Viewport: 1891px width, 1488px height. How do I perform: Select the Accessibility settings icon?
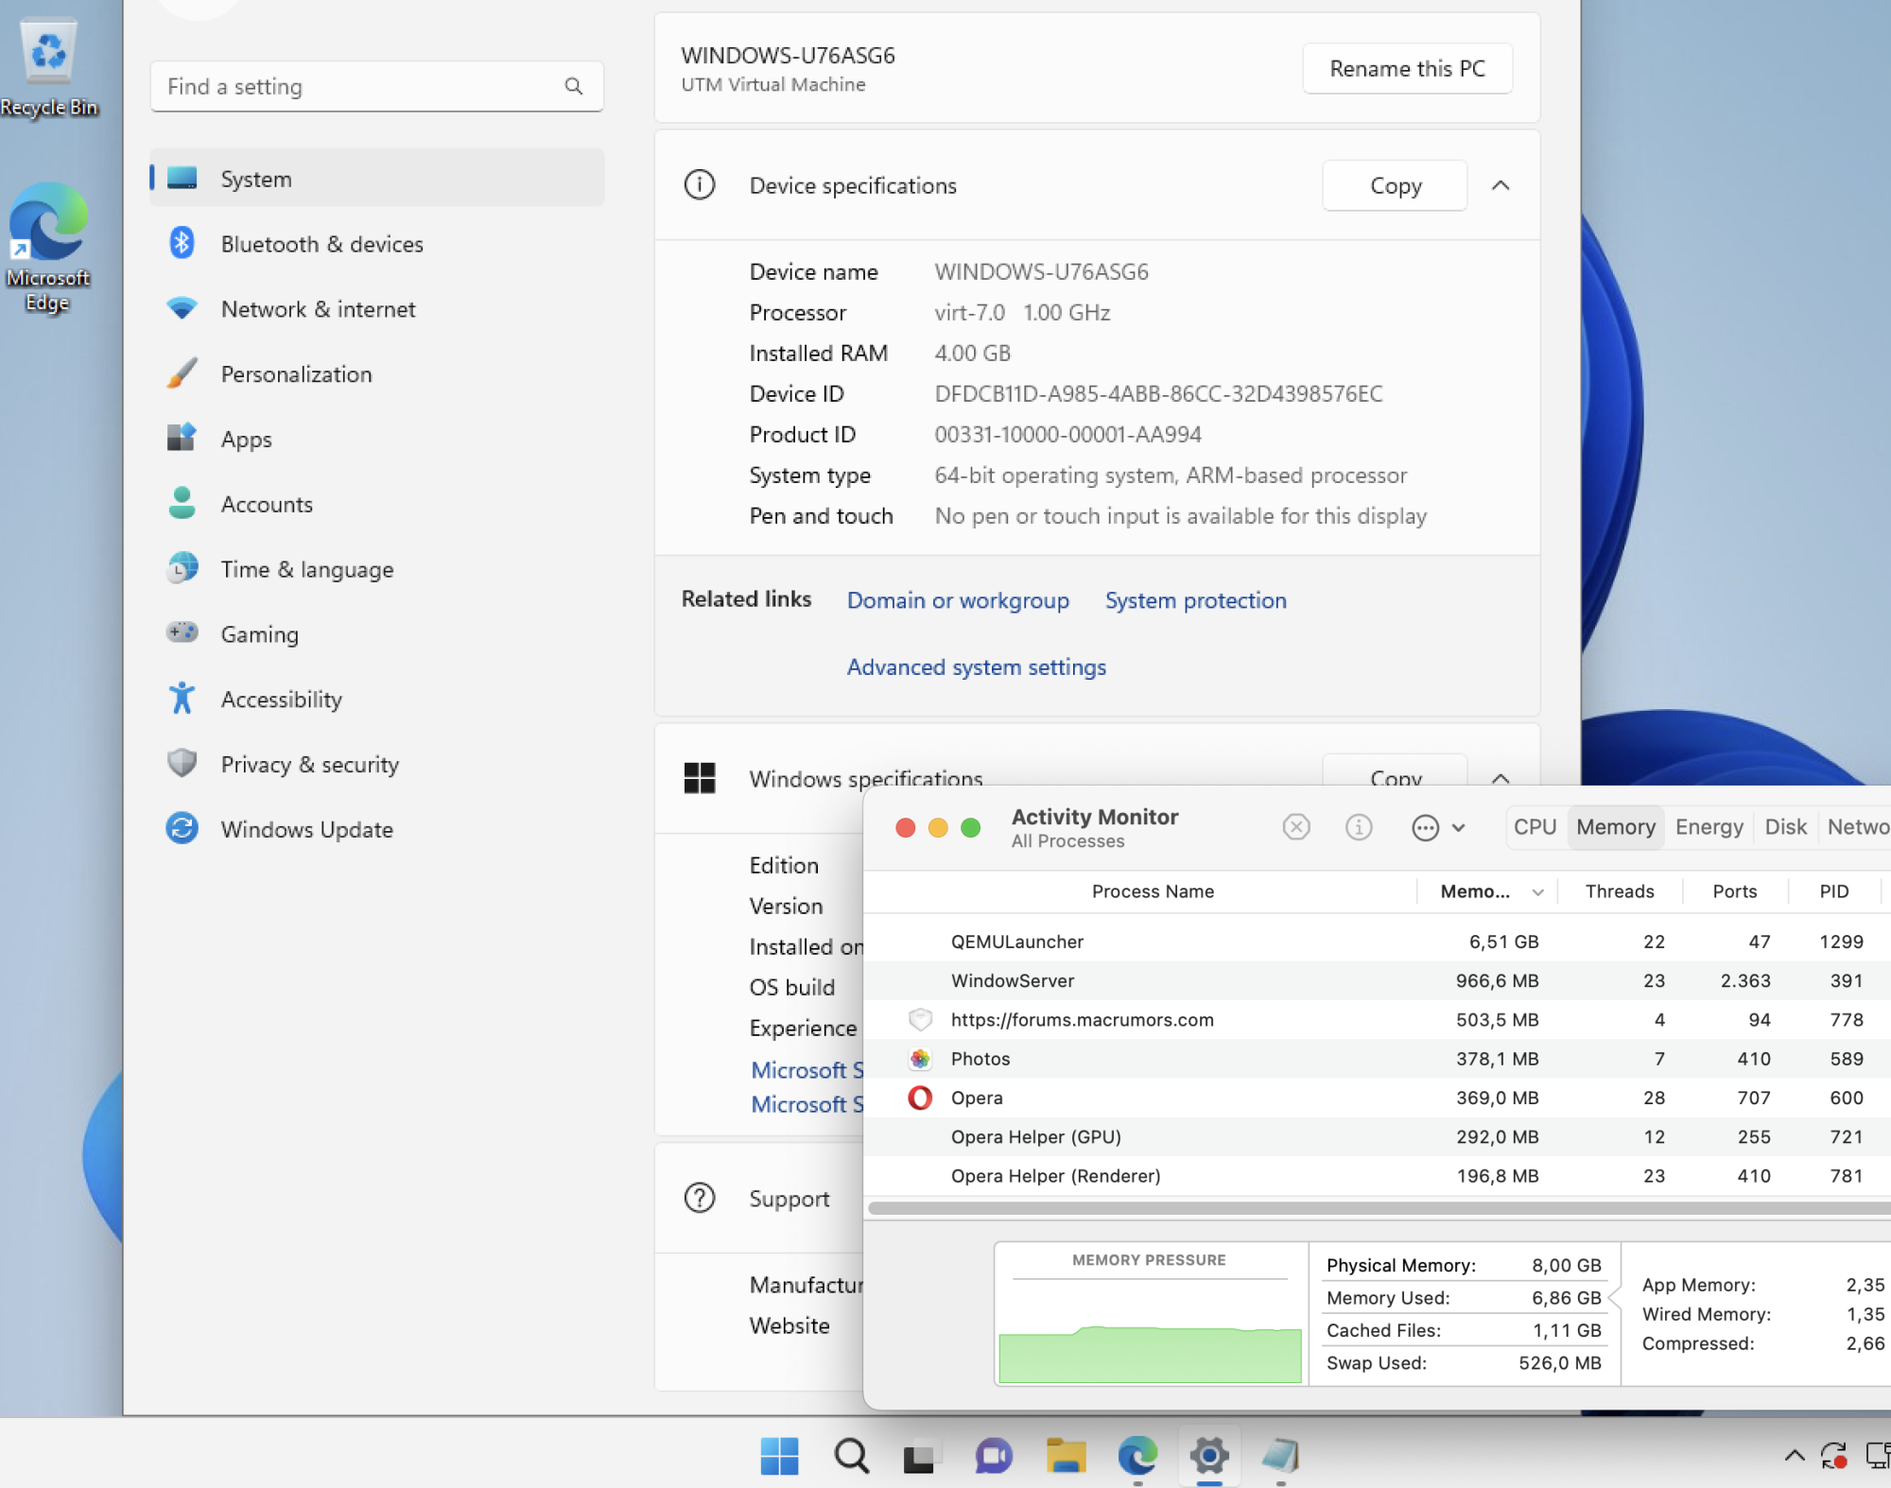[x=182, y=699]
